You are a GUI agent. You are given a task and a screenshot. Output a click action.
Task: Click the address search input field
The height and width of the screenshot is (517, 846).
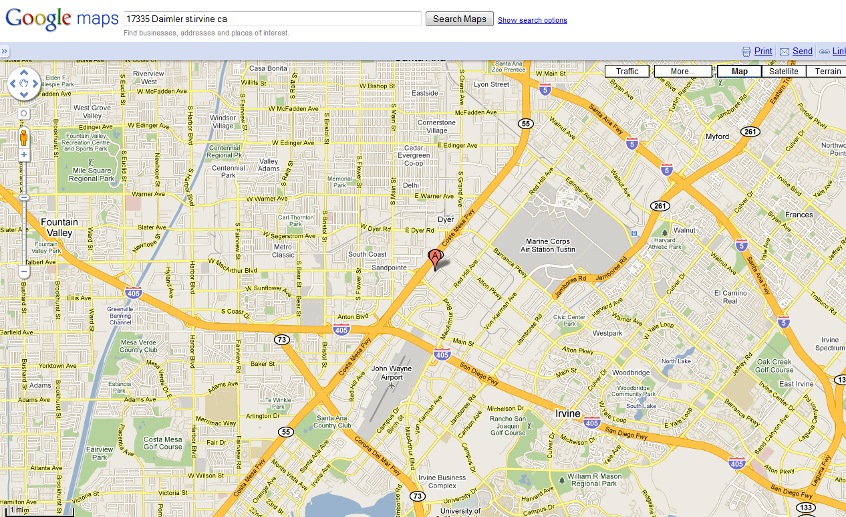pyautogui.click(x=273, y=19)
